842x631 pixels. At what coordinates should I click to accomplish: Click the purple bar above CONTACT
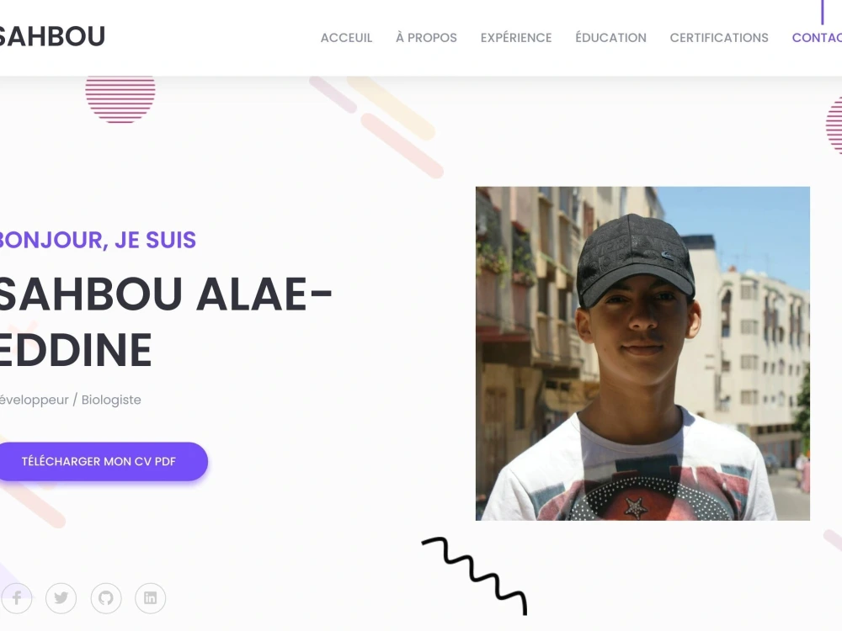tap(822, 12)
